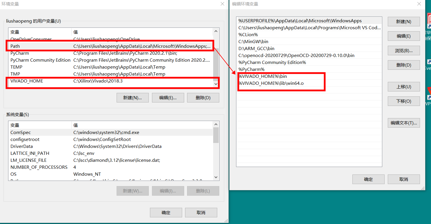This screenshot has width=431, height=224.
Task: Click 删除(D) to remove a path entry
Action: pyautogui.click(x=403, y=65)
